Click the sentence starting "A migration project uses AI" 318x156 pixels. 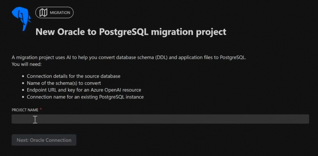(x=129, y=58)
